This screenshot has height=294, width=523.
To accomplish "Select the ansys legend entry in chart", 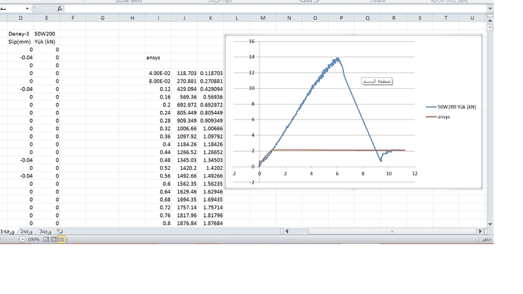I will tap(445, 117).
